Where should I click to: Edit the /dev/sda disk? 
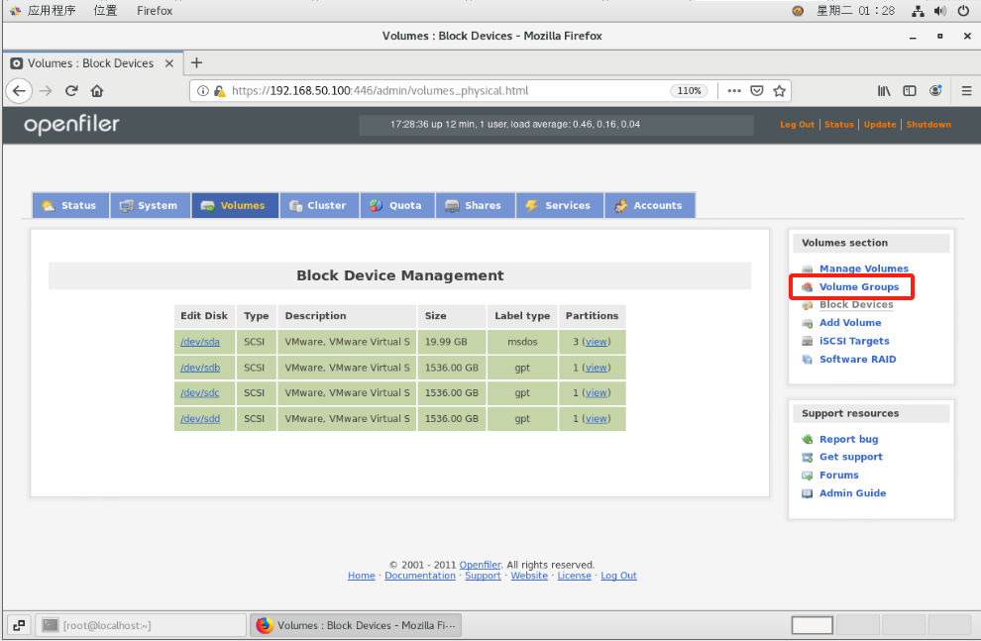(x=200, y=342)
